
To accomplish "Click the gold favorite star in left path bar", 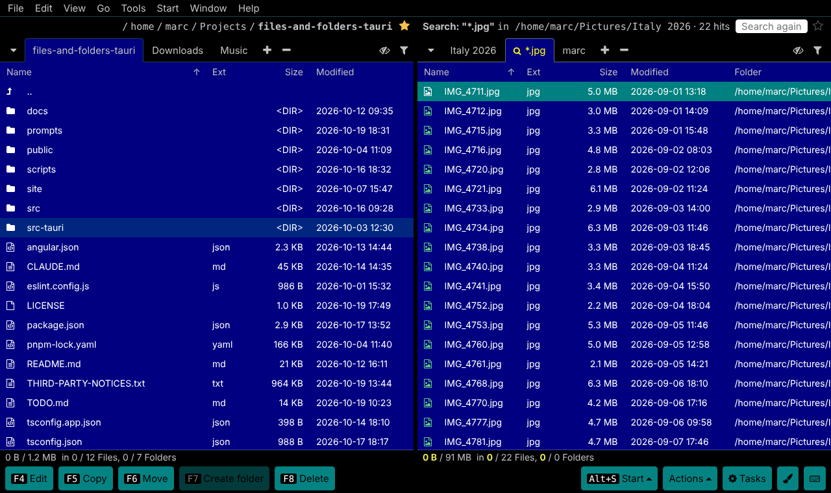I will coord(404,26).
